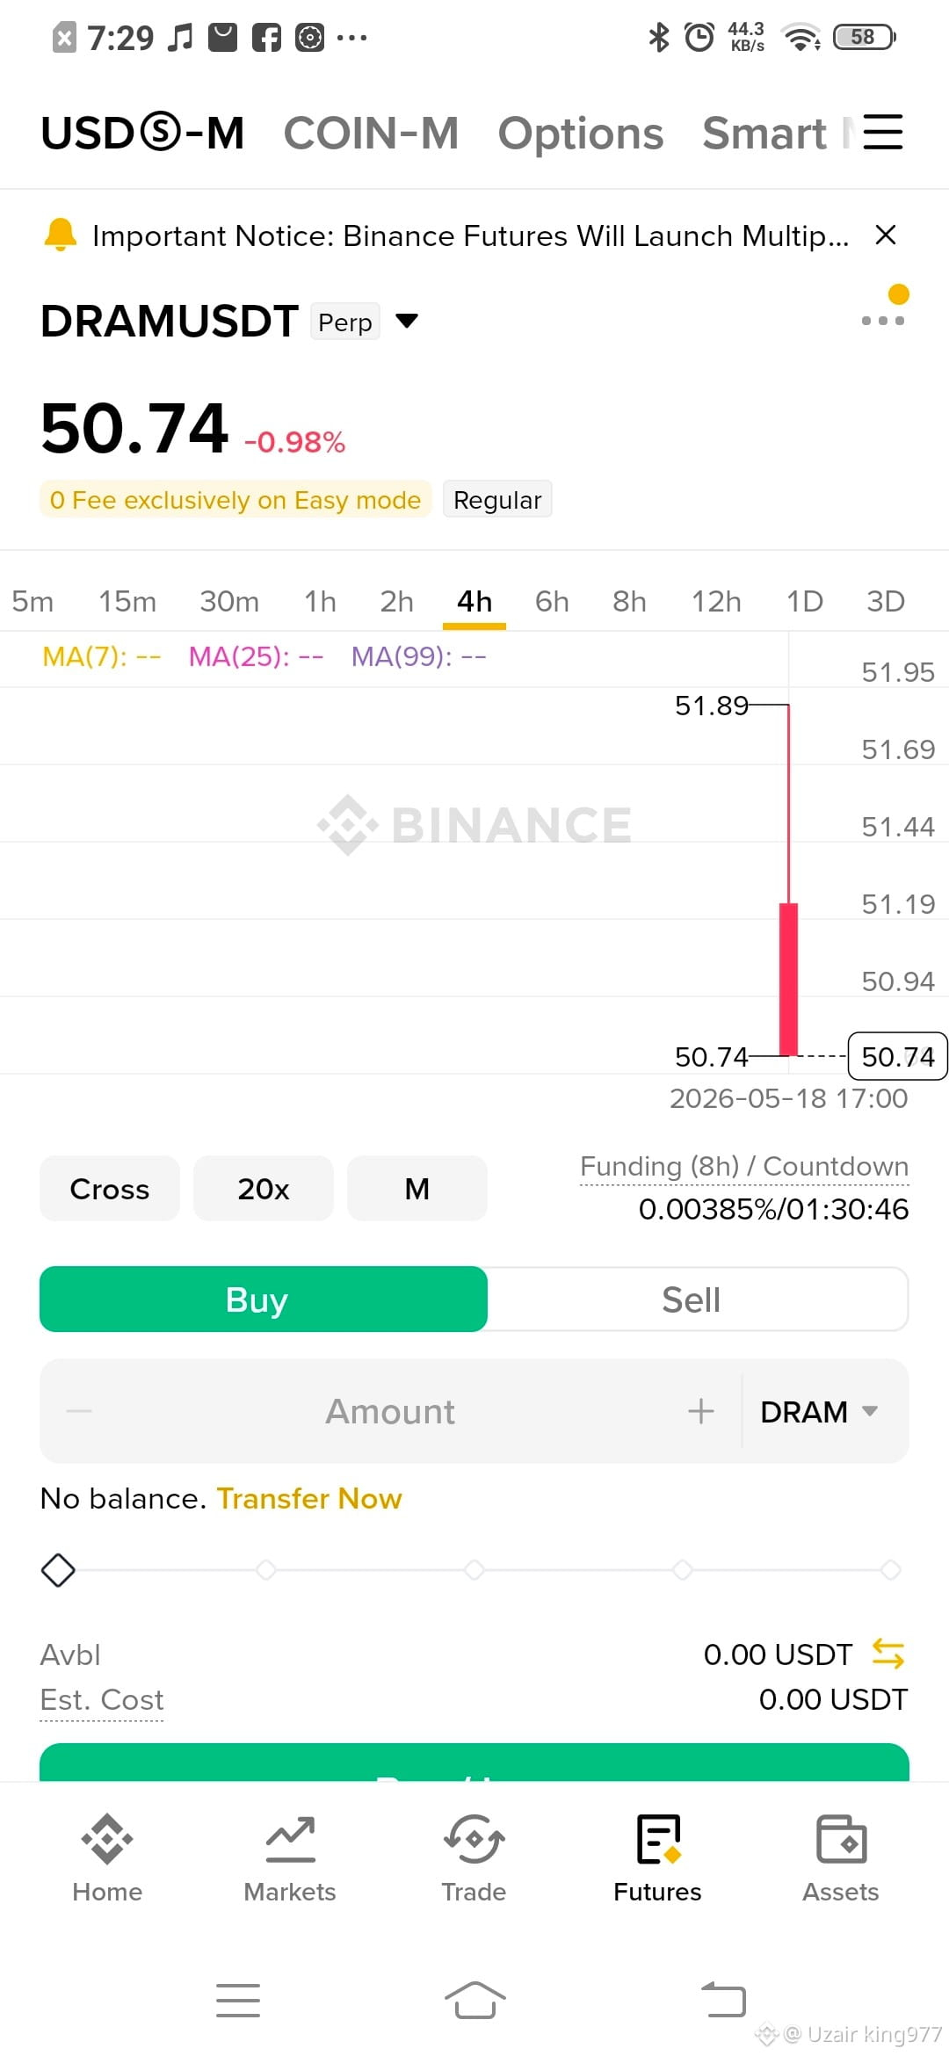This screenshot has height=2056, width=949.
Task: Switch to the COIN-M tab
Action: point(371,134)
